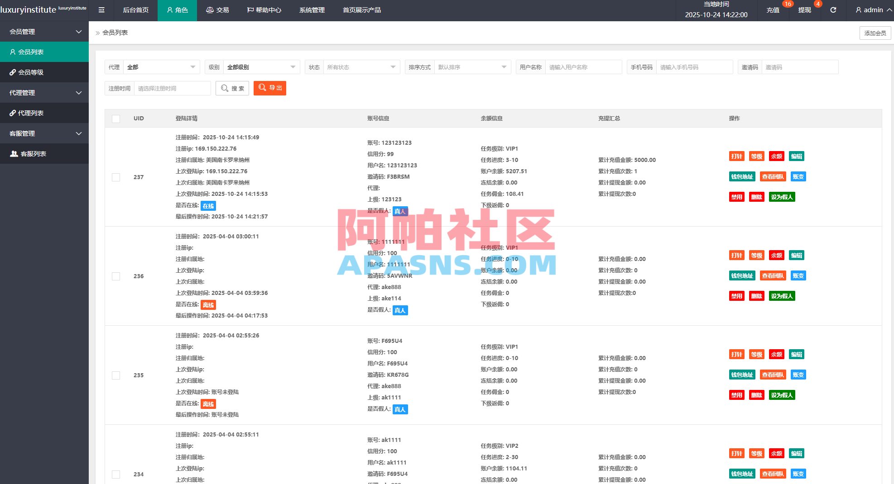
Task: Open the 级别 level dropdown filter
Action: [262, 66]
